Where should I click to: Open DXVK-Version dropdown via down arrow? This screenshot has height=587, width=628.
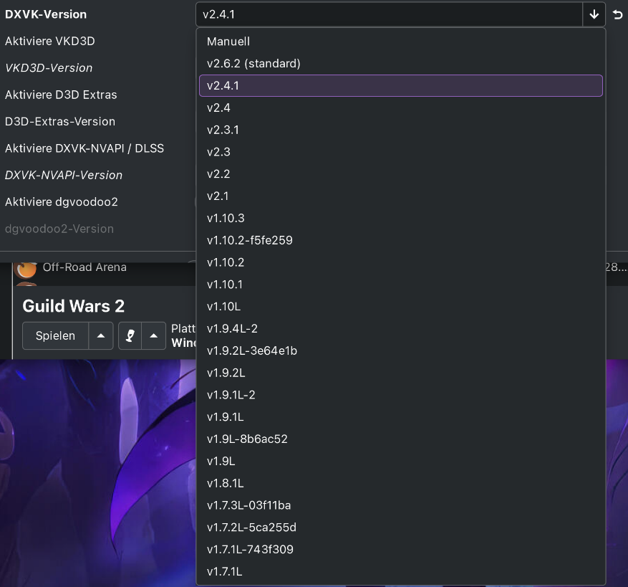(594, 14)
